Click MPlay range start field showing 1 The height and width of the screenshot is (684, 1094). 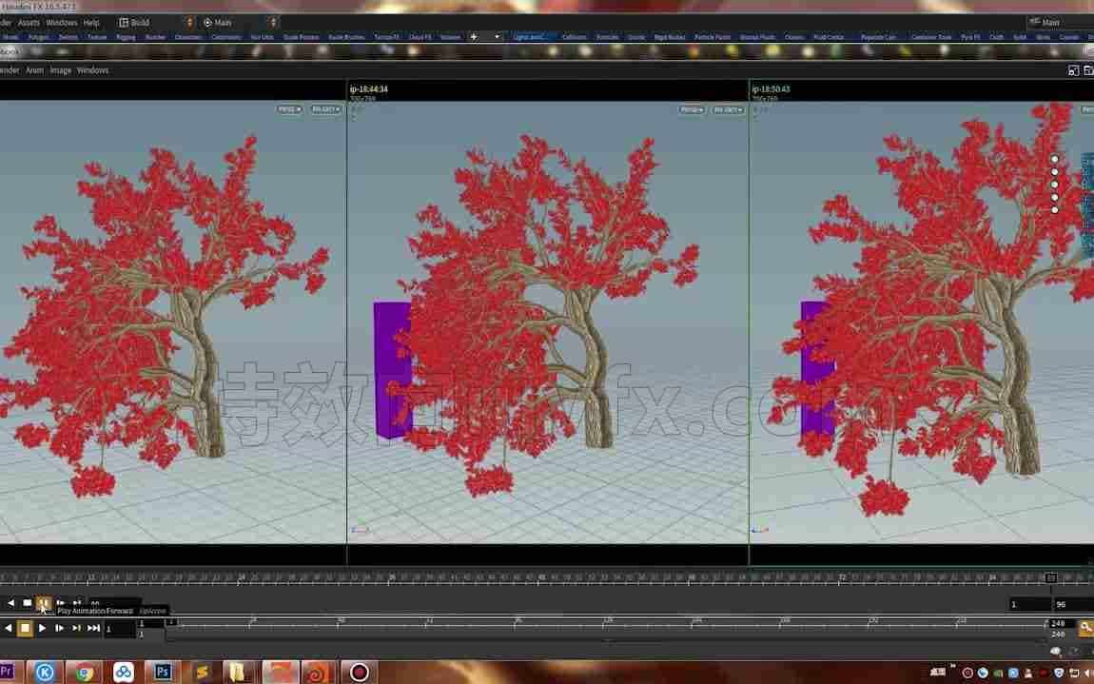(1030, 604)
